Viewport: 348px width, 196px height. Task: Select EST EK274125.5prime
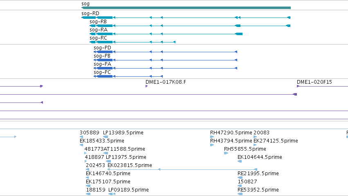pos(276,141)
